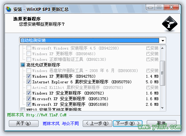The height and width of the screenshot is (136, 186).
Task: Select row Windows XP 更新程序 (KB898461)
Action: [64, 54]
